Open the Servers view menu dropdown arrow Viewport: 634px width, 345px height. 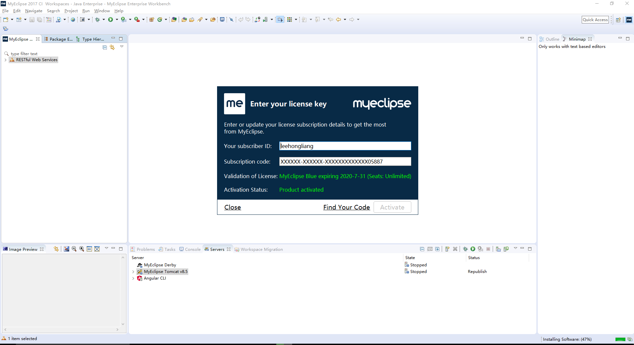[515, 248]
